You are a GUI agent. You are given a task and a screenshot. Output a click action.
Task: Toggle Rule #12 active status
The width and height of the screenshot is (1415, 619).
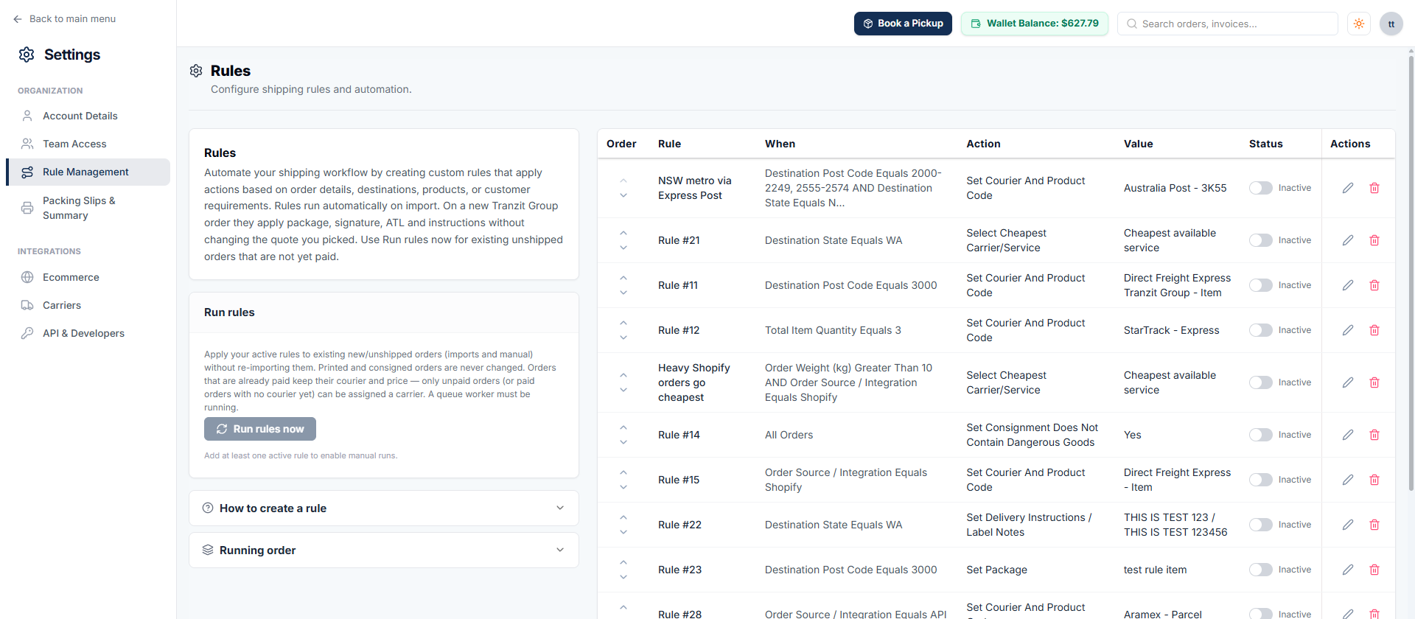tap(1261, 330)
